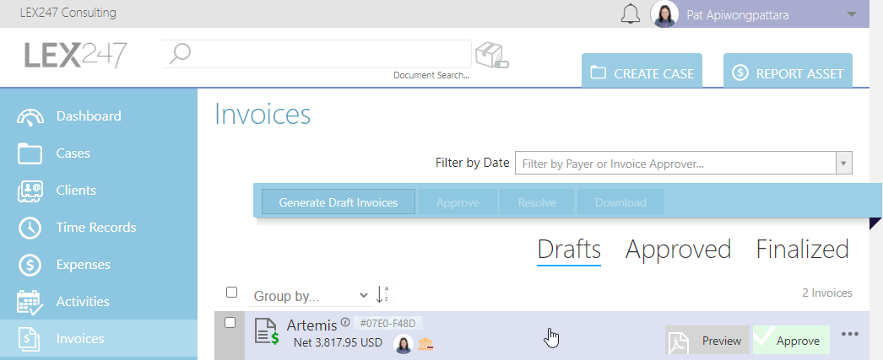Click the Download toolbar button
Screen dimensions: 883x360
coord(620,202)
